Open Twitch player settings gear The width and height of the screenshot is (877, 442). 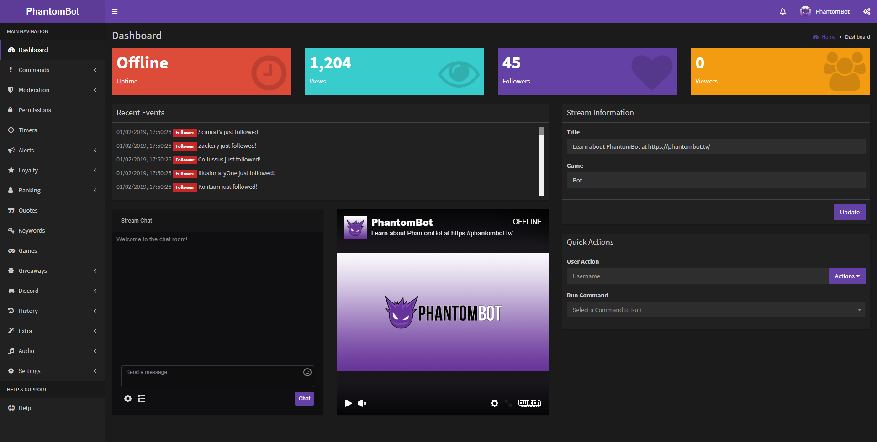point(495,403)
